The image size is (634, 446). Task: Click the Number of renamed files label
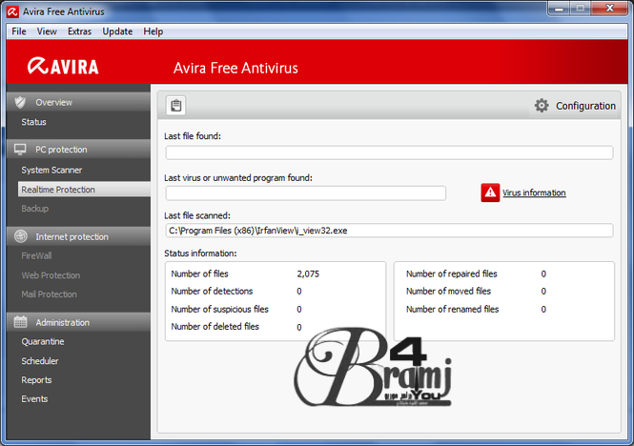[x=453, y=310]
